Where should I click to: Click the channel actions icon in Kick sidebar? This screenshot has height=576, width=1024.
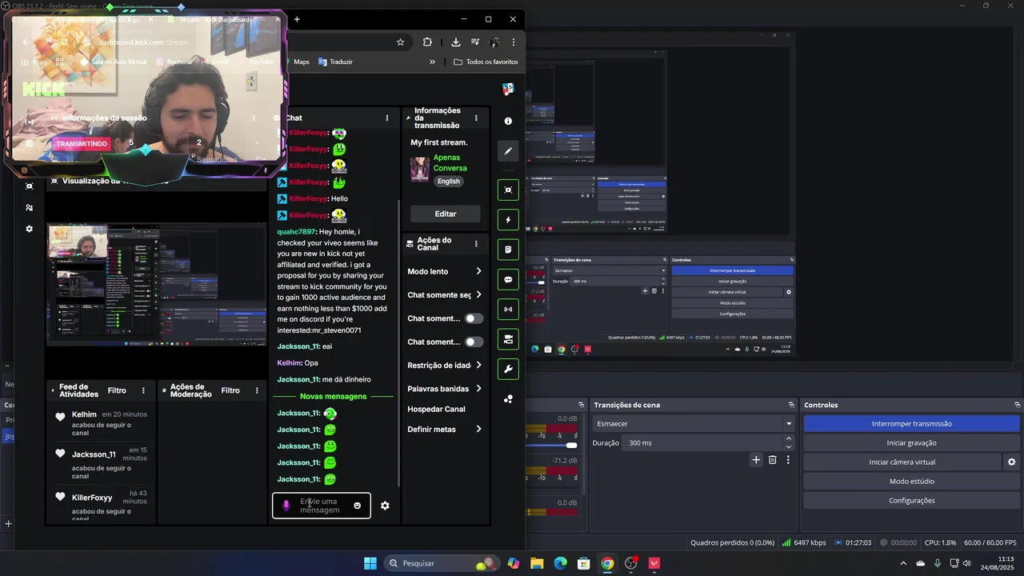508,339
